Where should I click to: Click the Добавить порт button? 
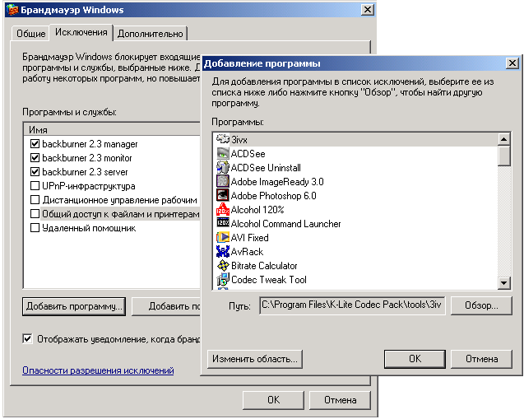(166, 306)
